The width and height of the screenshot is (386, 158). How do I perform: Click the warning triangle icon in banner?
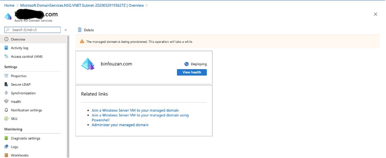(x=82, y=42)
